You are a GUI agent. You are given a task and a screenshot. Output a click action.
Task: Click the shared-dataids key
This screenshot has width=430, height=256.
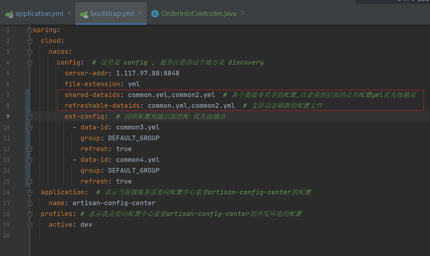(92, 95)
